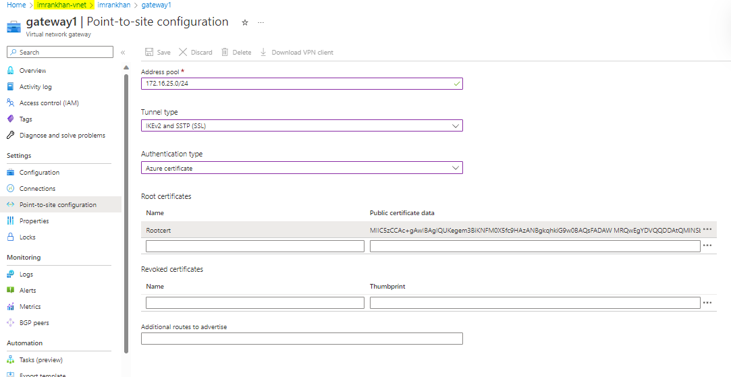This screenshot has height=377, width=731.
Task: Open the Authentication type dropdown
Action: tap(302, 168)
